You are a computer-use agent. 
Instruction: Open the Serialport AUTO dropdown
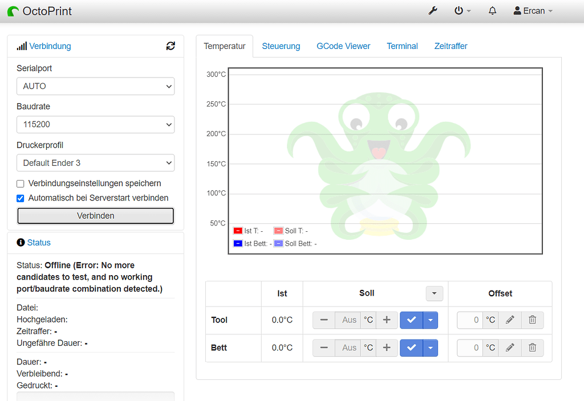pyautogui.click(x=95, y=86)
